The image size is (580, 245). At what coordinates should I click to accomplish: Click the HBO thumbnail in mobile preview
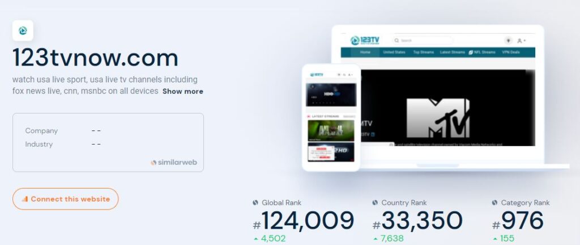point(331,95)
